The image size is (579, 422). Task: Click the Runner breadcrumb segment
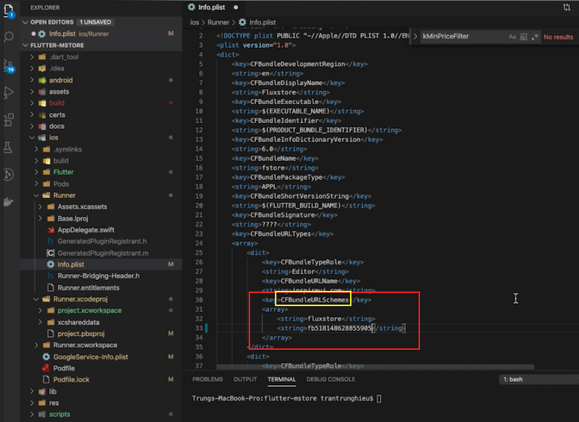pos(218,22)
